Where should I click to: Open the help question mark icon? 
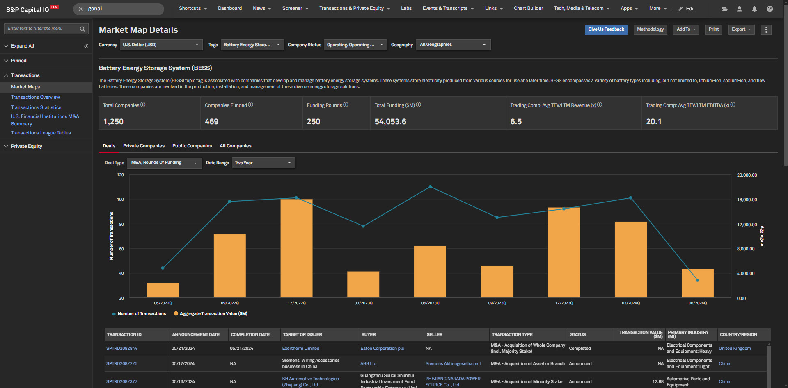click(770, 9)
